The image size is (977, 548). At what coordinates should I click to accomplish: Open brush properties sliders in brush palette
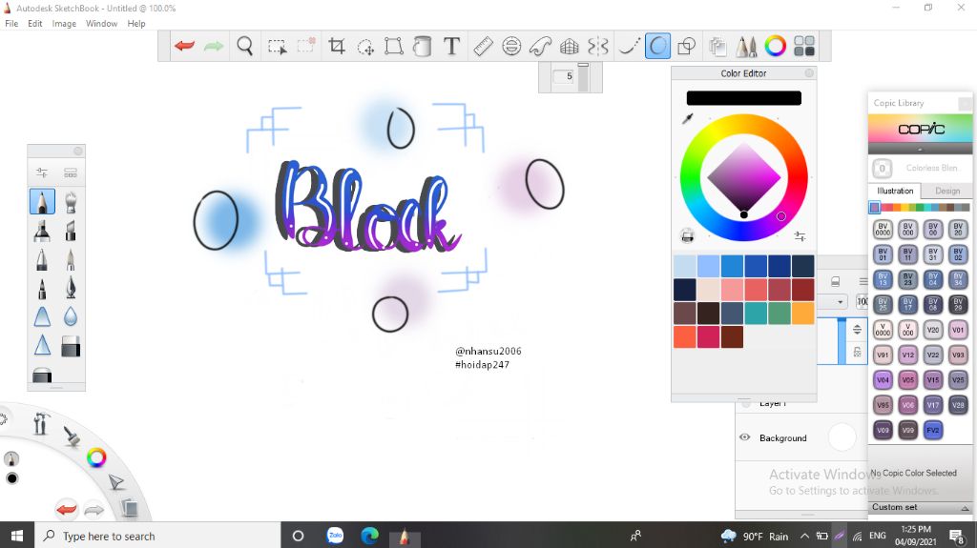[x=42, y=173]
